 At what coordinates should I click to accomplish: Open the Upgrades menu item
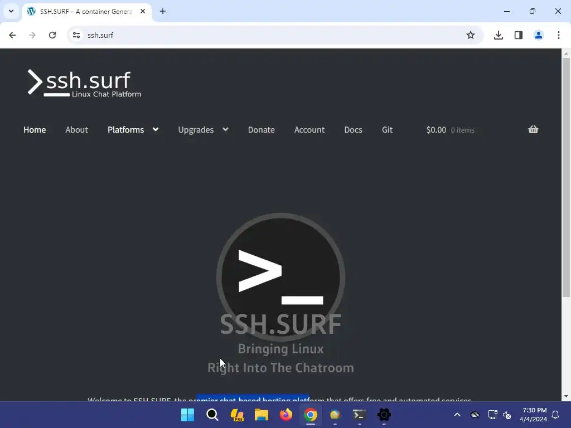196,130
